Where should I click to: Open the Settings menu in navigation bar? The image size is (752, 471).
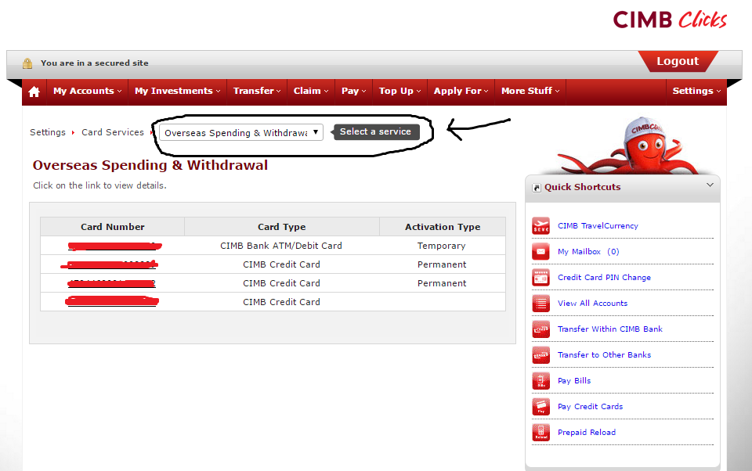[696, 91]
